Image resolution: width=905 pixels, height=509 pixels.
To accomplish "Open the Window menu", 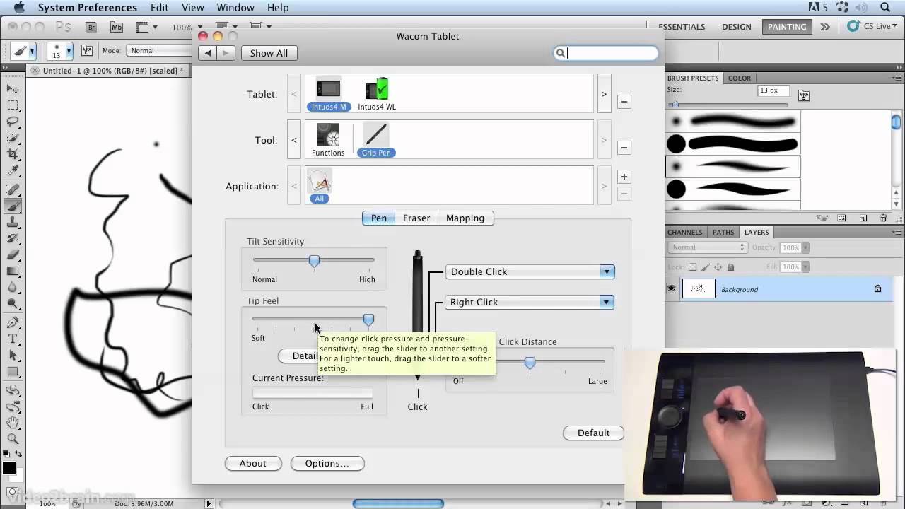I will pos(235,8).
